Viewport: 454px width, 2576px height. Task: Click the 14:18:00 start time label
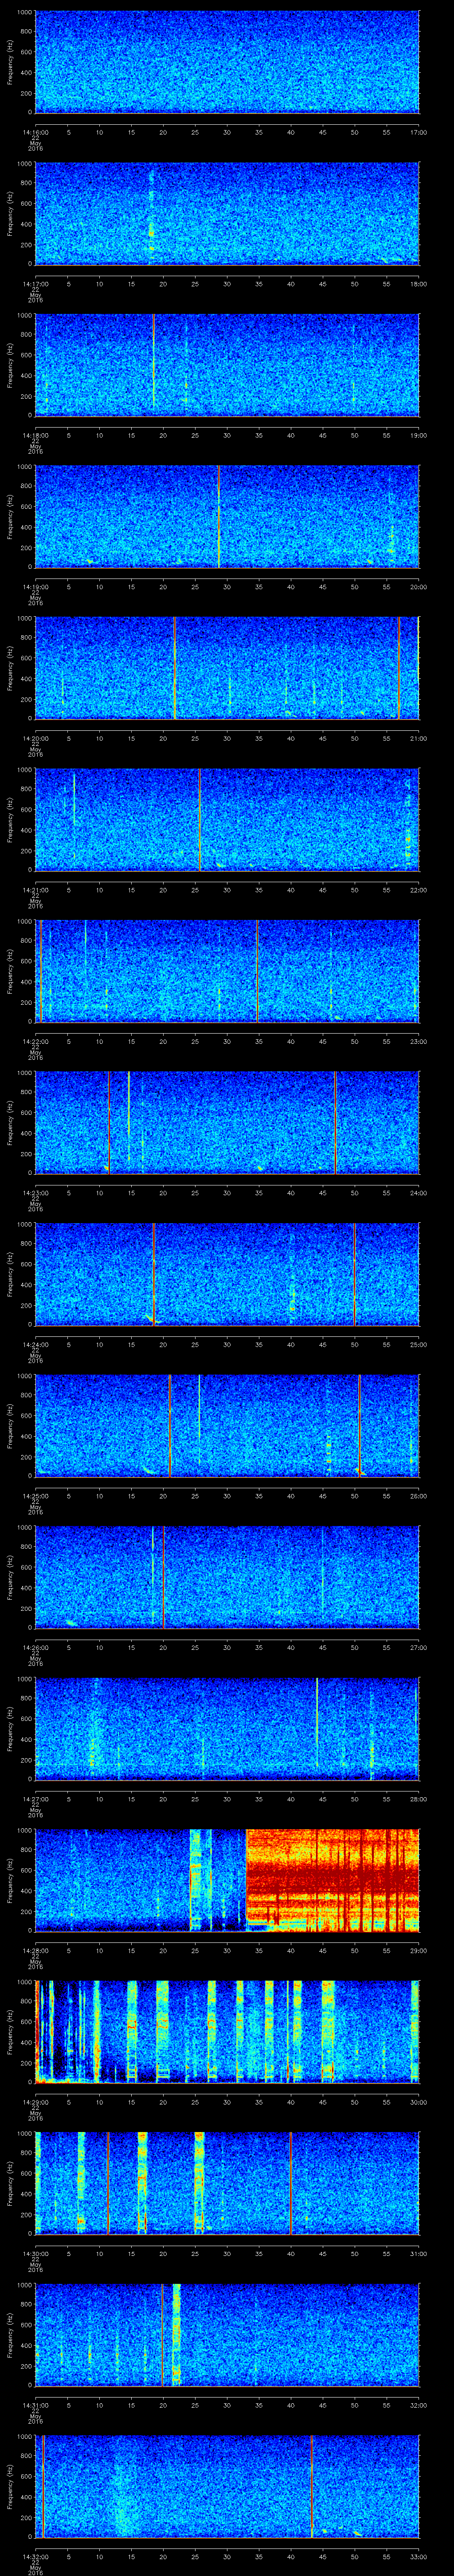click(35, 435)
